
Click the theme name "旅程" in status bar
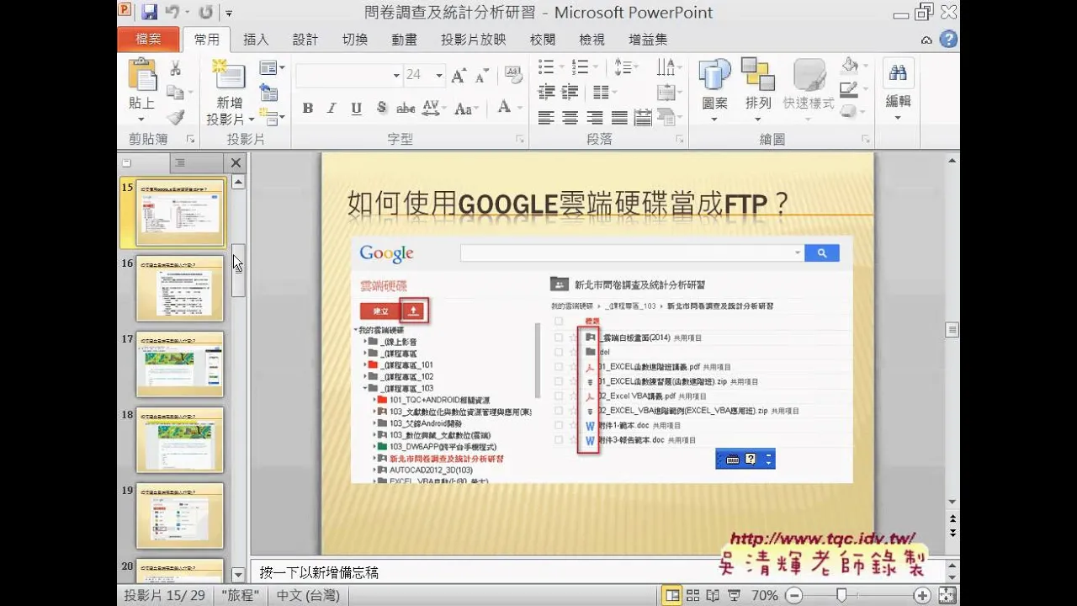point(241,595)
